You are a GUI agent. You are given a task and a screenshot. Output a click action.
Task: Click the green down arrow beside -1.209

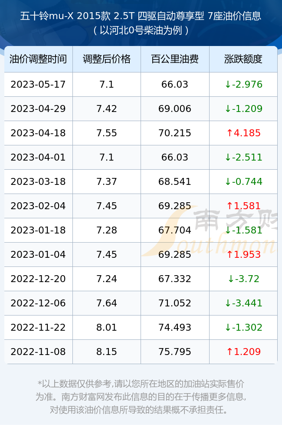tap(228, 109)
